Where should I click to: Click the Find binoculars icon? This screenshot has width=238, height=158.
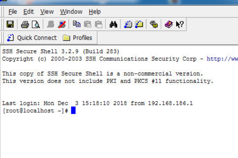click(113, 24)
